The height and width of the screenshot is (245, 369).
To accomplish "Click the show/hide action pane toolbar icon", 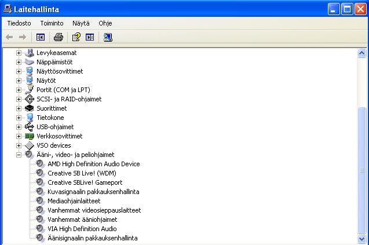I will coord(90,37).
